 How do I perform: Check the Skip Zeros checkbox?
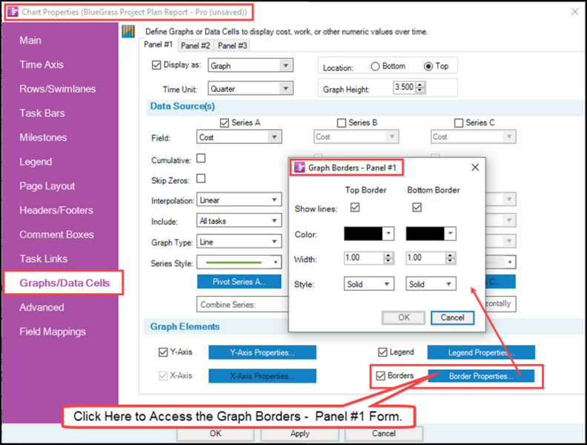pos(201,179)
